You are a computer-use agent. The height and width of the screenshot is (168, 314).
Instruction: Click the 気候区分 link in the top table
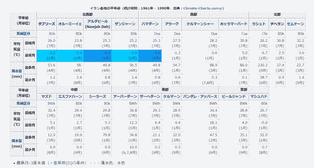click(x=21, y=33)
